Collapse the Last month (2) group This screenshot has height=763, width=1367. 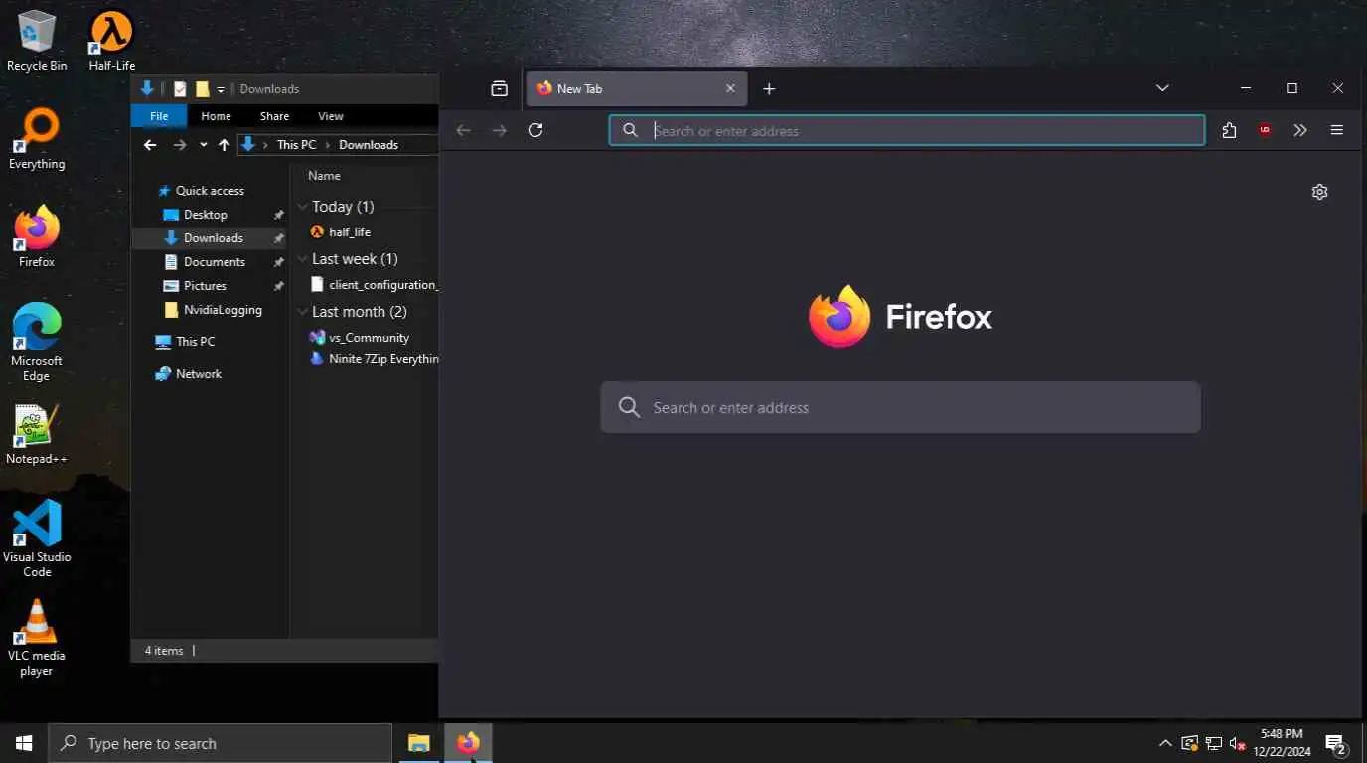(303, 312)
